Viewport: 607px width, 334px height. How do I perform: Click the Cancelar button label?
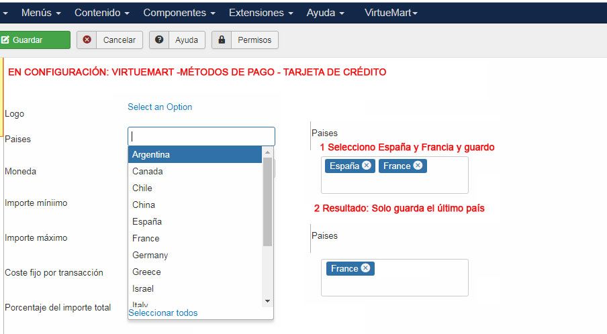click(x=120, y=40)
